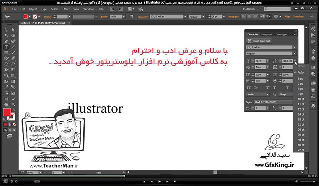This screenshot has width=319, height=186.
Task: Expand the kerning Auto dropdown
Action: point(268,67)
